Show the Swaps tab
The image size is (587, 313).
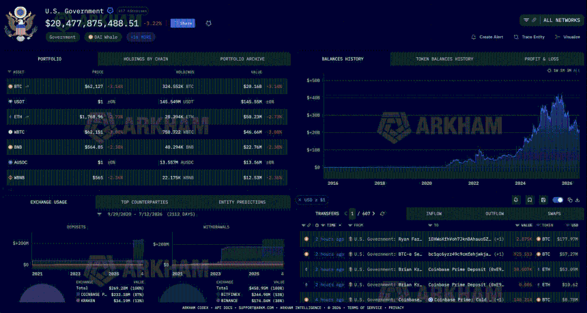554,213
